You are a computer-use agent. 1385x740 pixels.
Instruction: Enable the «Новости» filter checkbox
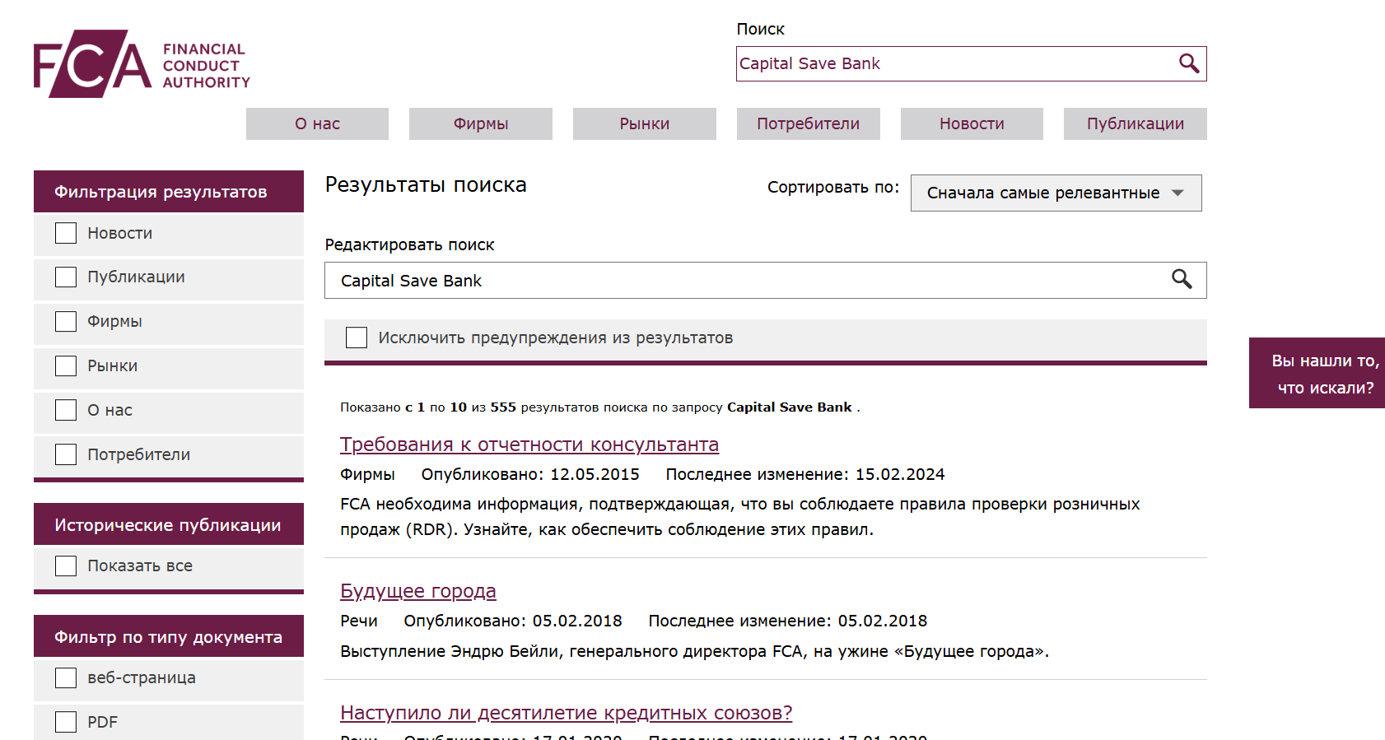tap(65, 233)
